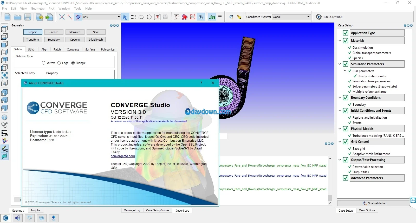Select the triangle pick mode icon

[x=78, y=17]
